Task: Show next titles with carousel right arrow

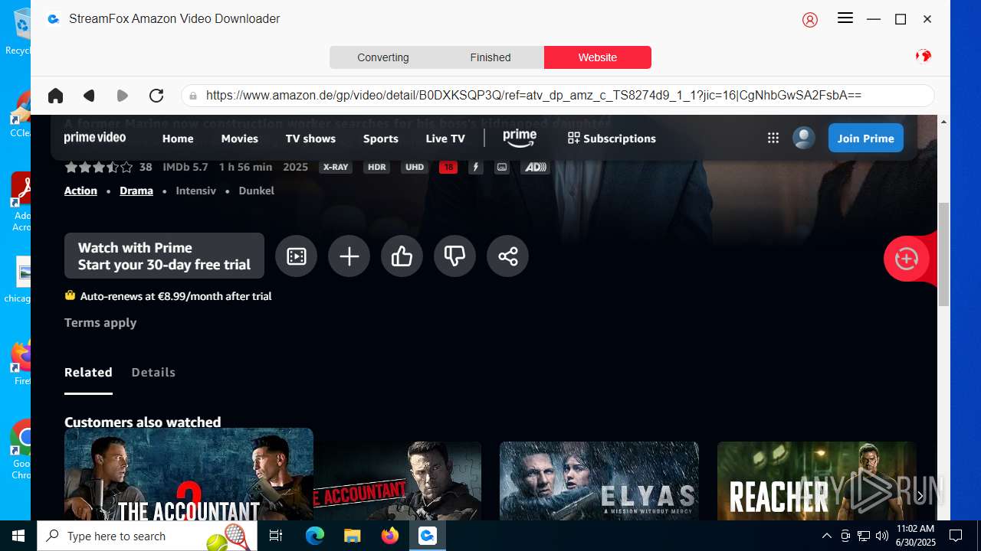Action: point(920,496)
